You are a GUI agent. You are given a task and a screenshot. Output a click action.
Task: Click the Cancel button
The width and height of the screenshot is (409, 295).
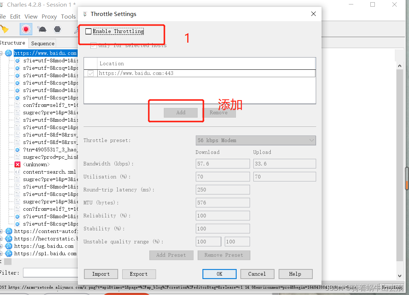point(257,274)
